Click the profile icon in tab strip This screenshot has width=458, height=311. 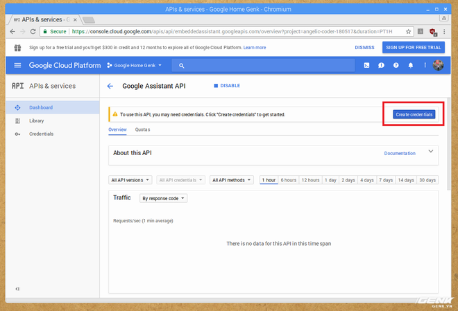(443, 18)
